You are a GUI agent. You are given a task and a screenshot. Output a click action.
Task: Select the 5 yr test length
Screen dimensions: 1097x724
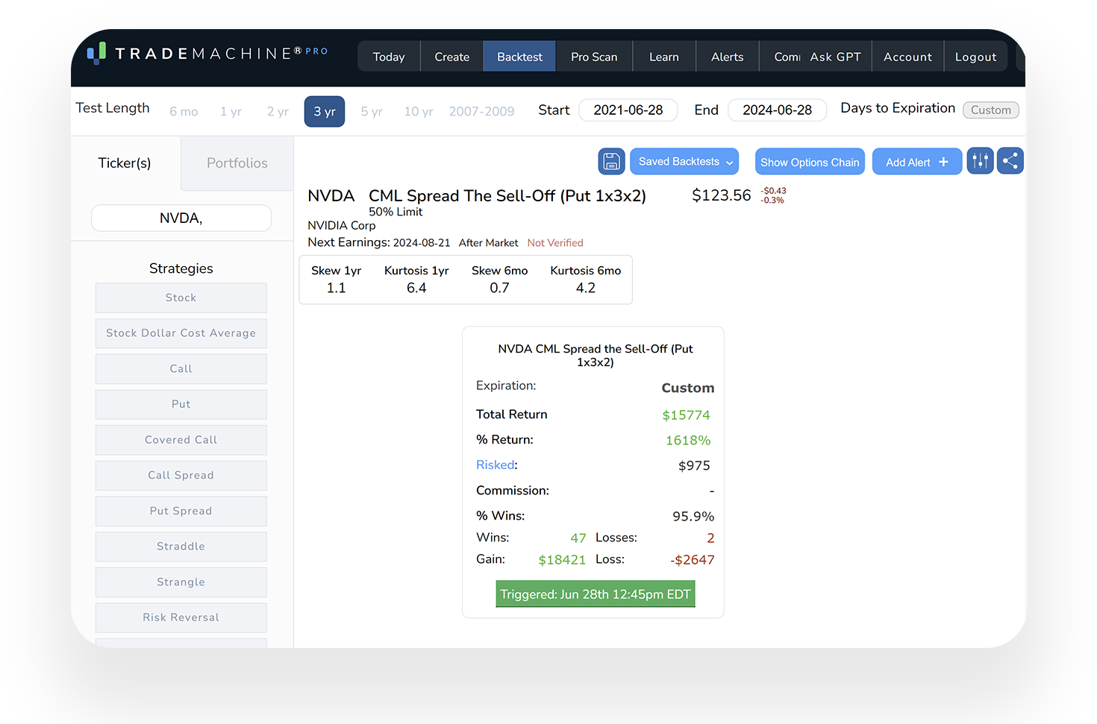click(371, 111)
